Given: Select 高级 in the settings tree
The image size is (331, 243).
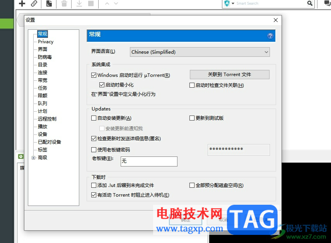Looking at the screenshot, I should click(43, 157).
